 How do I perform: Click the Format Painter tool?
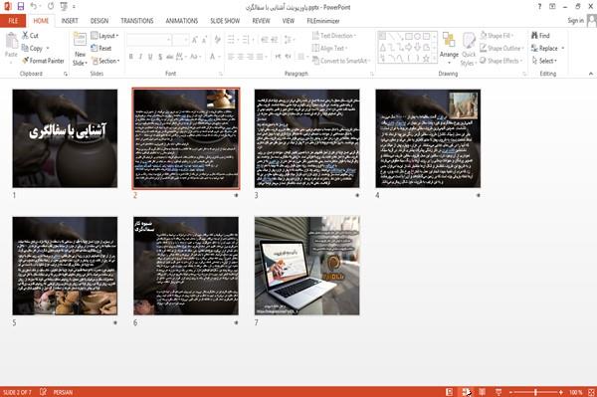[x=43, y=61]
